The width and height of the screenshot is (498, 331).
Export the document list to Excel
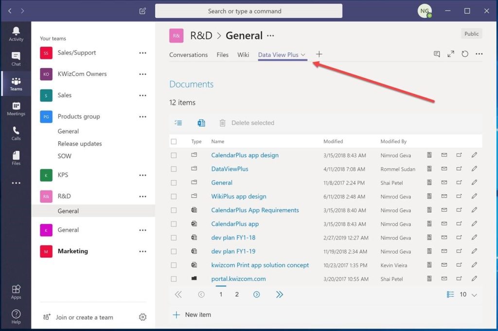(201, 123)
